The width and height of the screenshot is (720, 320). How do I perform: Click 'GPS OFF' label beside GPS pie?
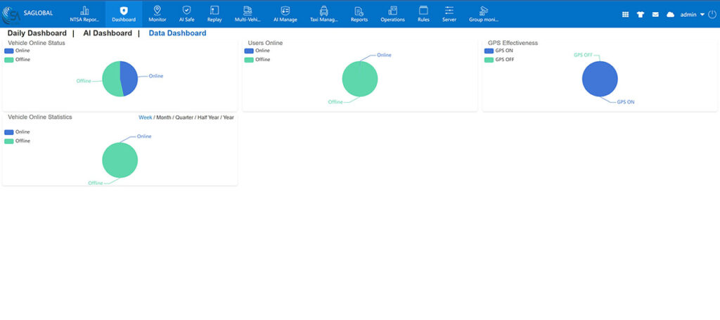(583, 55)
